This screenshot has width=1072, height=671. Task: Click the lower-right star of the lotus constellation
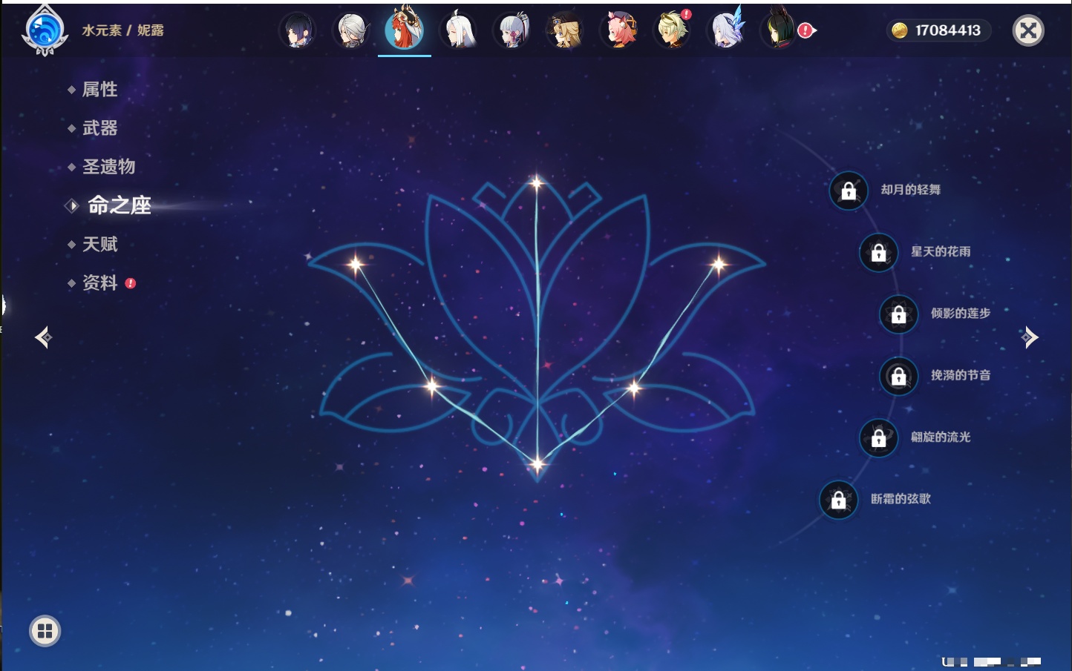tap(634, 387)
